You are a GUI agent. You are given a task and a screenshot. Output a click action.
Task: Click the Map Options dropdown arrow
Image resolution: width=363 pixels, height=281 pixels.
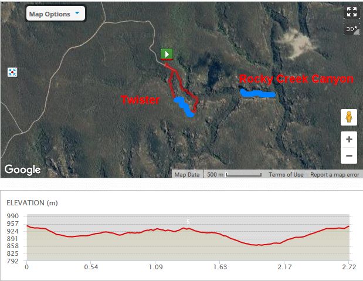pos(77,13)
